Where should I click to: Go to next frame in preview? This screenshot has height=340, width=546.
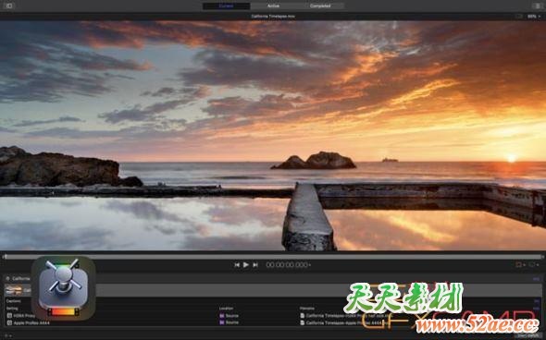click(x=255, y=265)
